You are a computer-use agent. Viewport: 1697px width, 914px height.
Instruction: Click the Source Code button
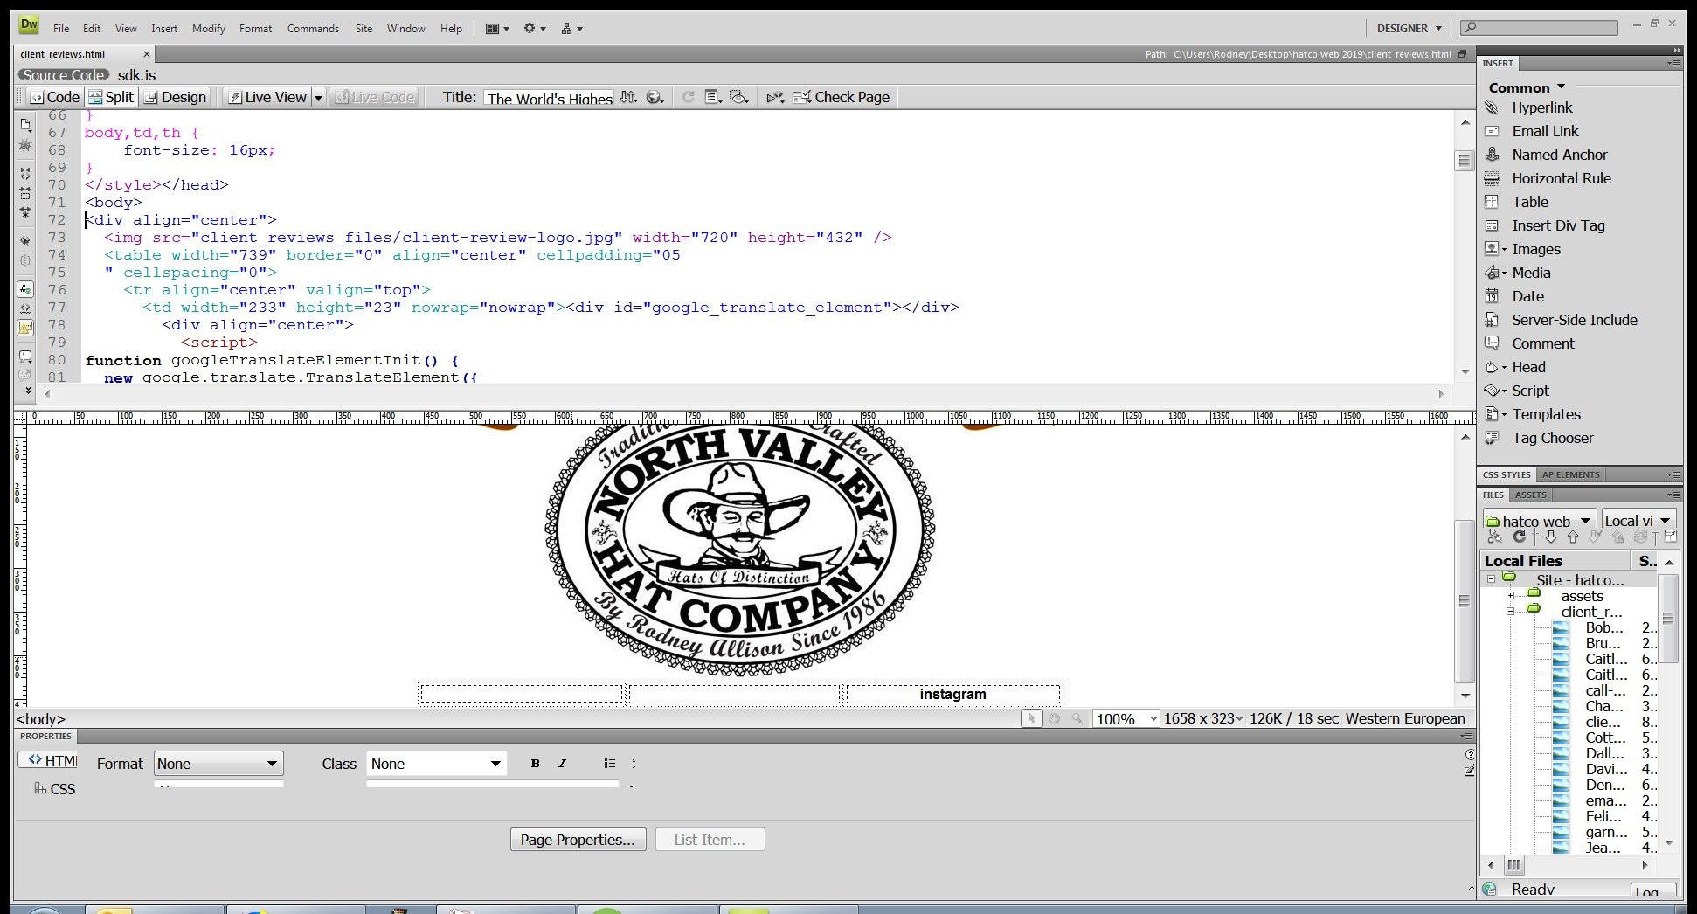pos(64,75)
